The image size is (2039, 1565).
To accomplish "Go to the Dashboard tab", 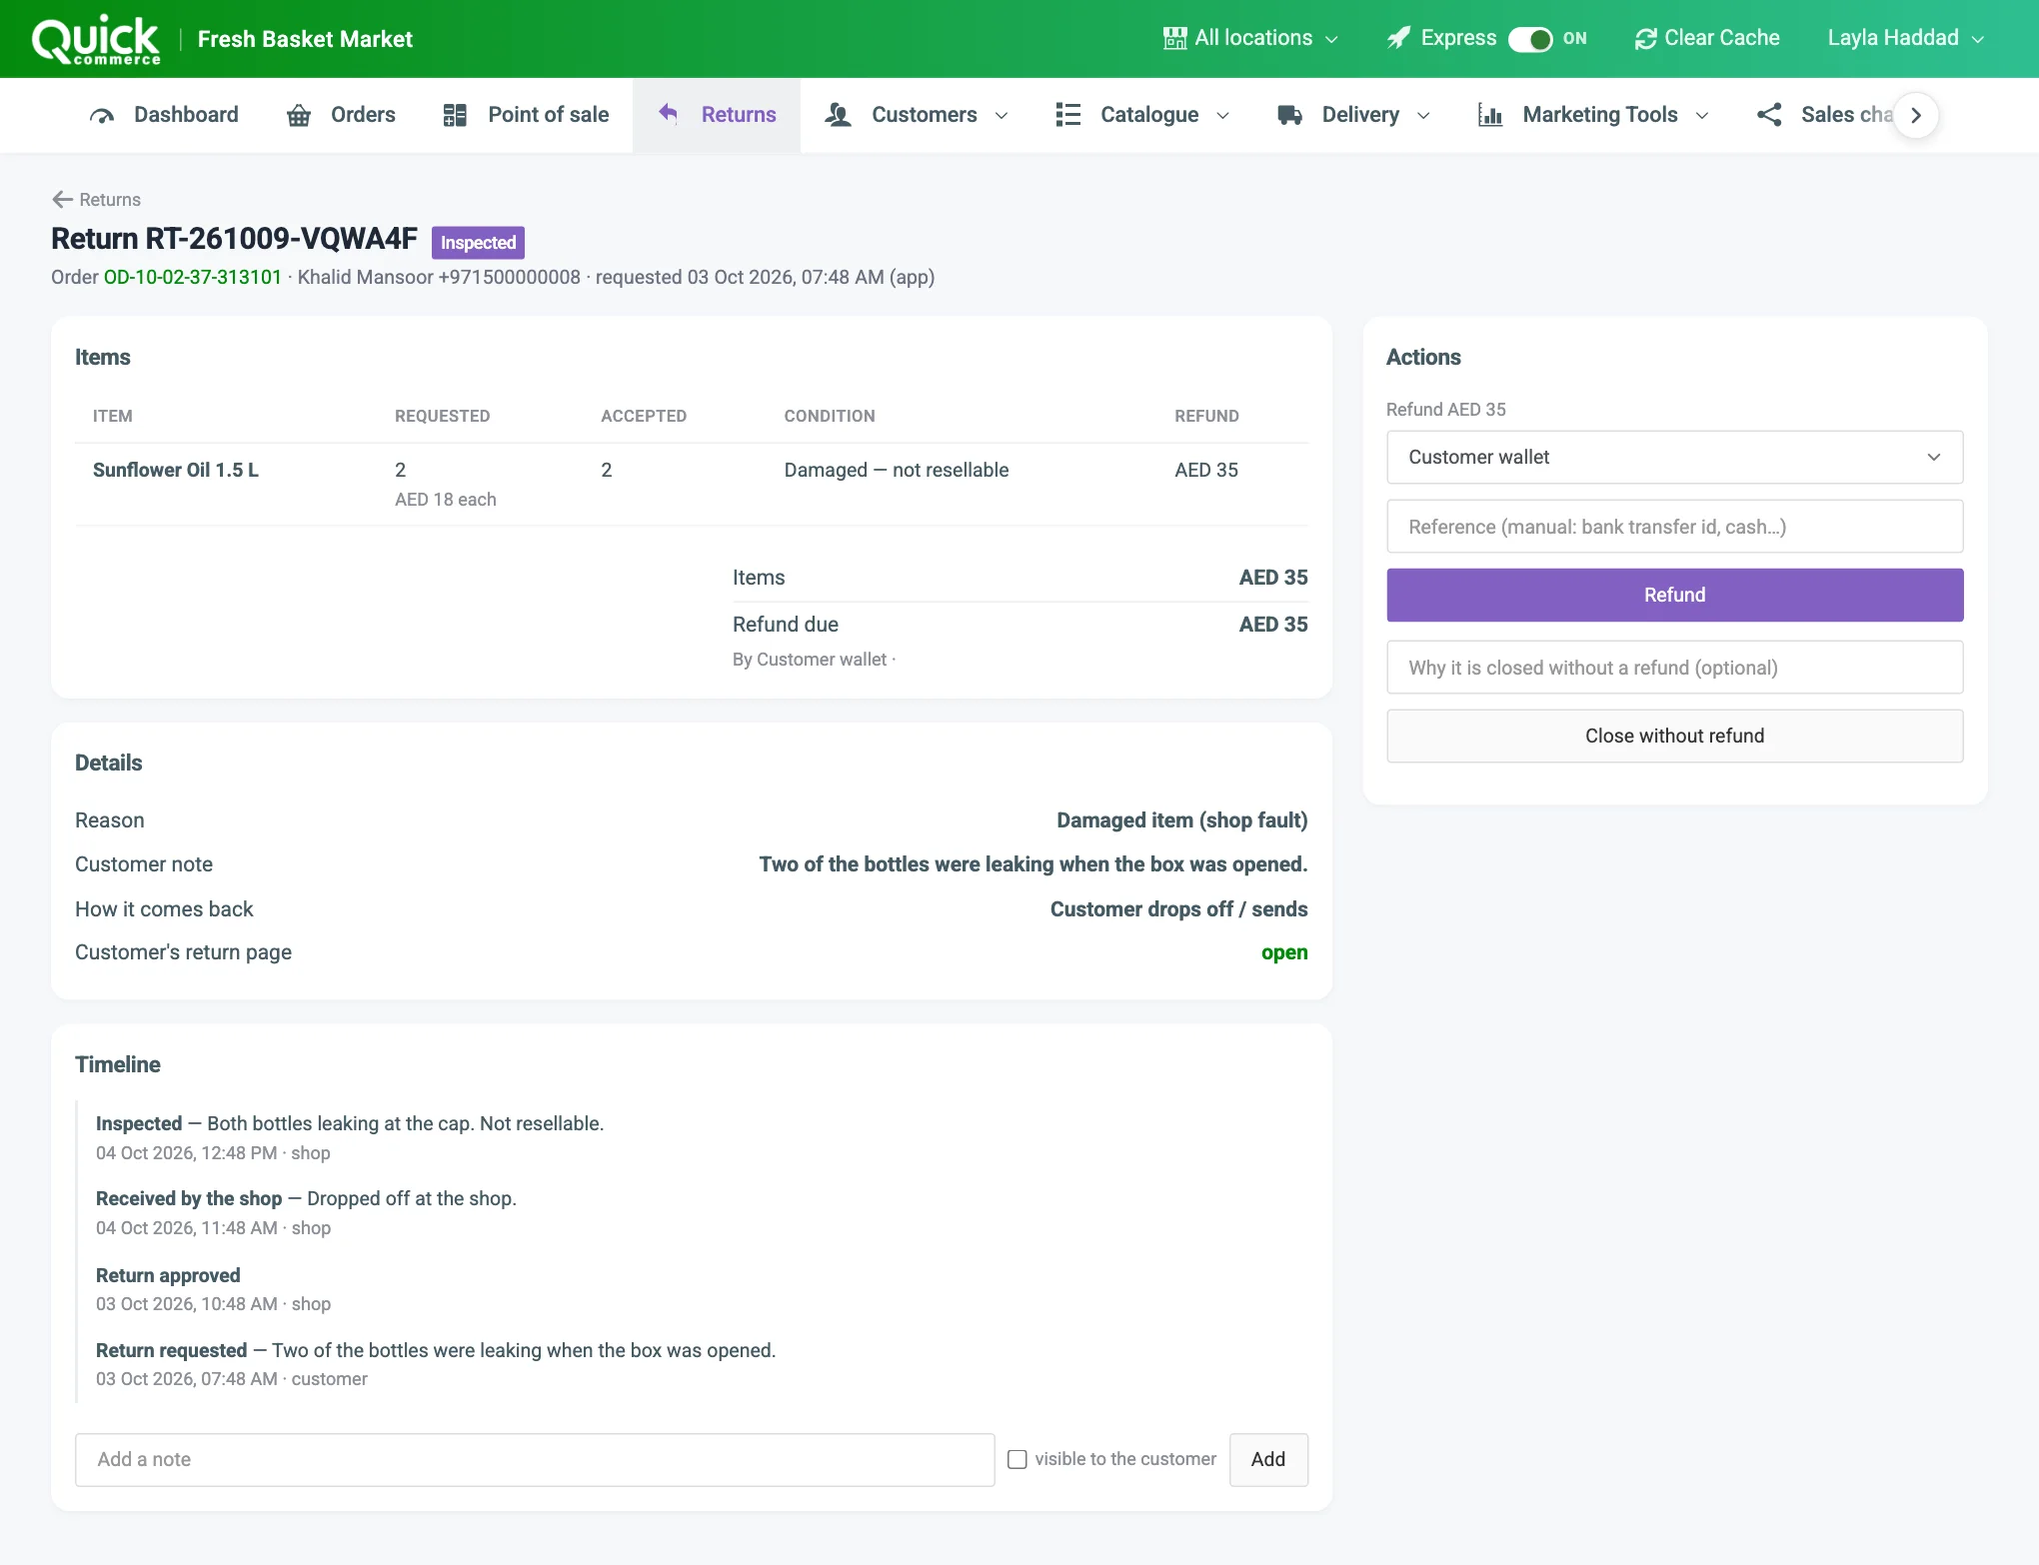I will (x=164, y=115).
